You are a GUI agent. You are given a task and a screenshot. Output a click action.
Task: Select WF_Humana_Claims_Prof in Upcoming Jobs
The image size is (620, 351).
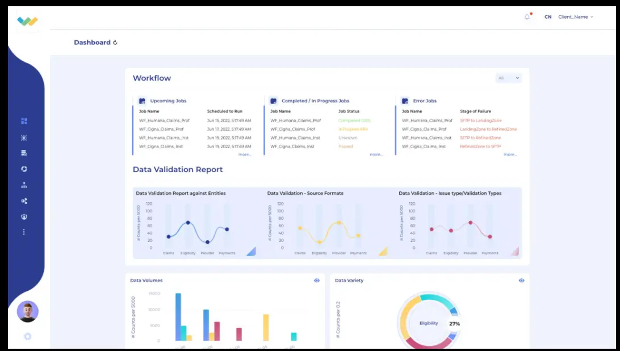pos(164,120)
